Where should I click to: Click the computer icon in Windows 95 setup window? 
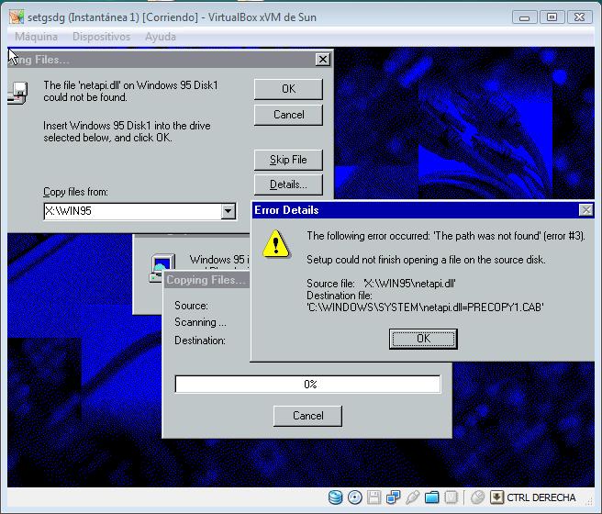[162, 268]
